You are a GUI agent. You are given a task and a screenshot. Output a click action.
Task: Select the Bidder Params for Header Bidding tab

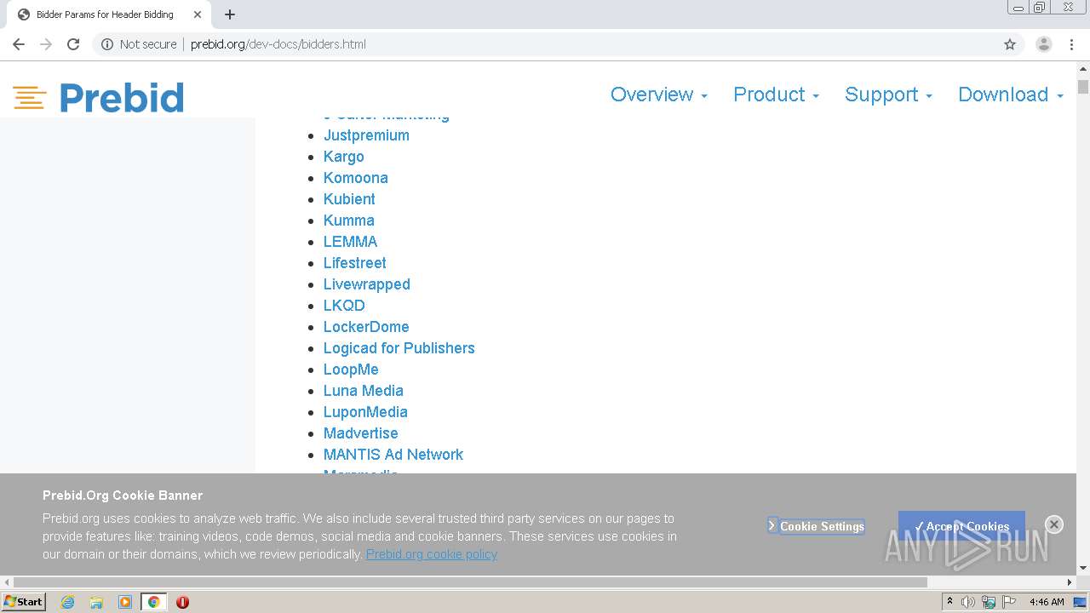[107, 14]
